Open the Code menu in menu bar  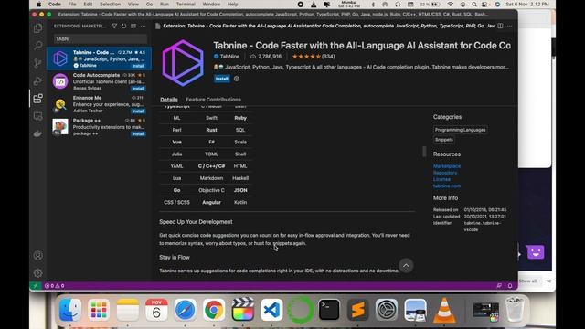[x=55, y=4]
